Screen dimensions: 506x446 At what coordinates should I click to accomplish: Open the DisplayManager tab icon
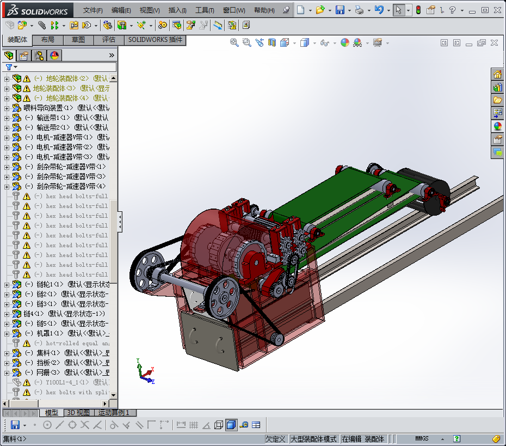pyautogui.click(x=54, y=56)
